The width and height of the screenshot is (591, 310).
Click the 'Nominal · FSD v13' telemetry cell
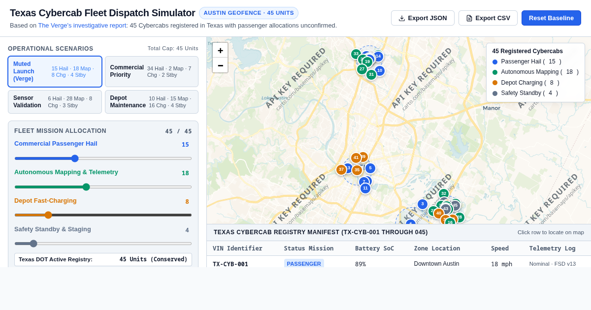click(x=553, y=264)
